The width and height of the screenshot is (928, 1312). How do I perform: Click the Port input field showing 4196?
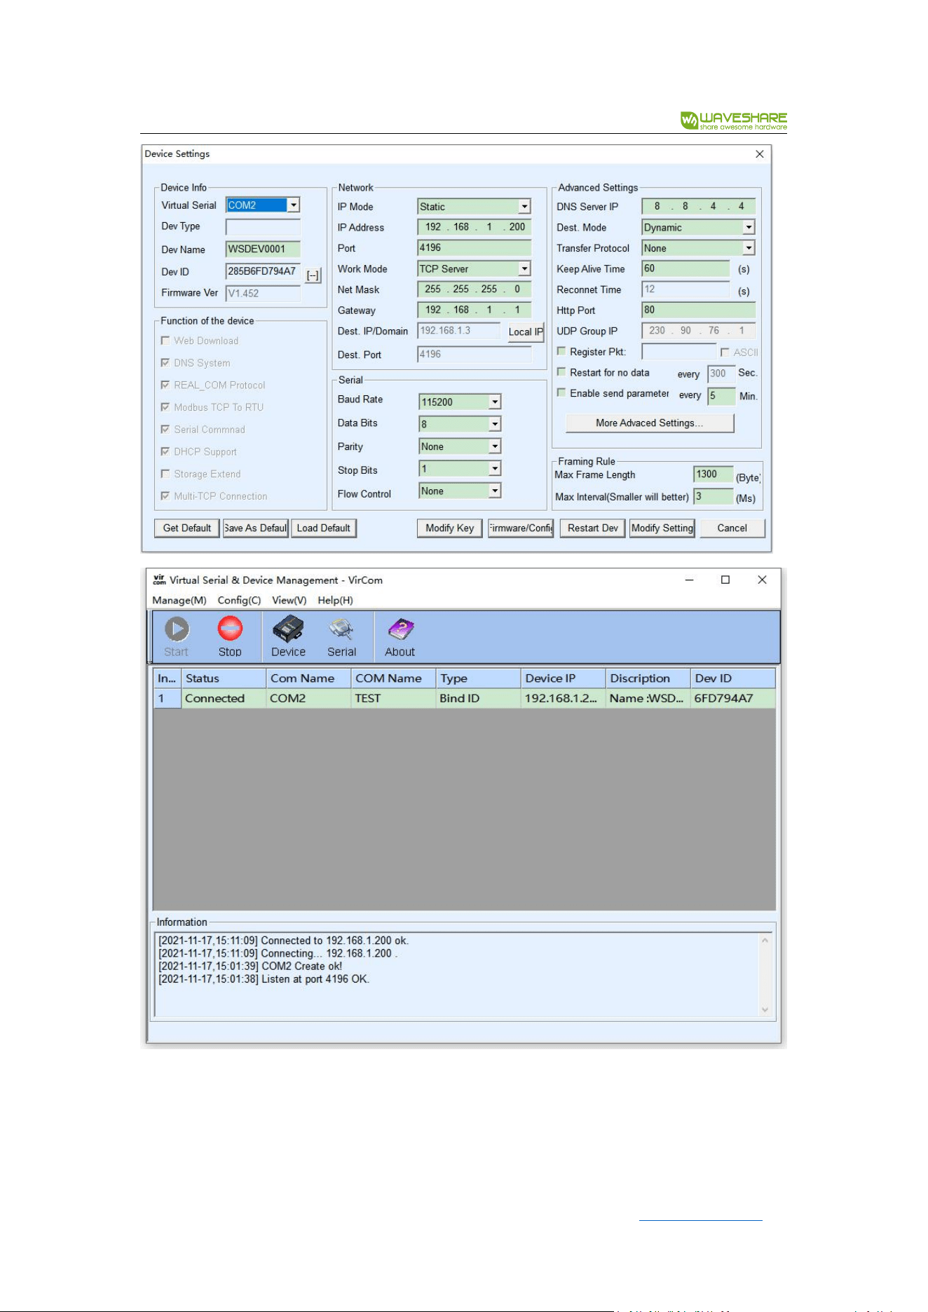tap(475, 247)
